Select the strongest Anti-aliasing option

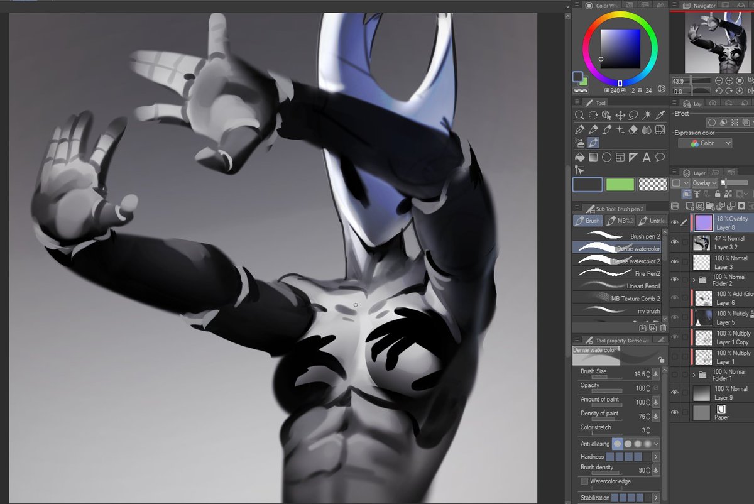[x=647, y=444]
